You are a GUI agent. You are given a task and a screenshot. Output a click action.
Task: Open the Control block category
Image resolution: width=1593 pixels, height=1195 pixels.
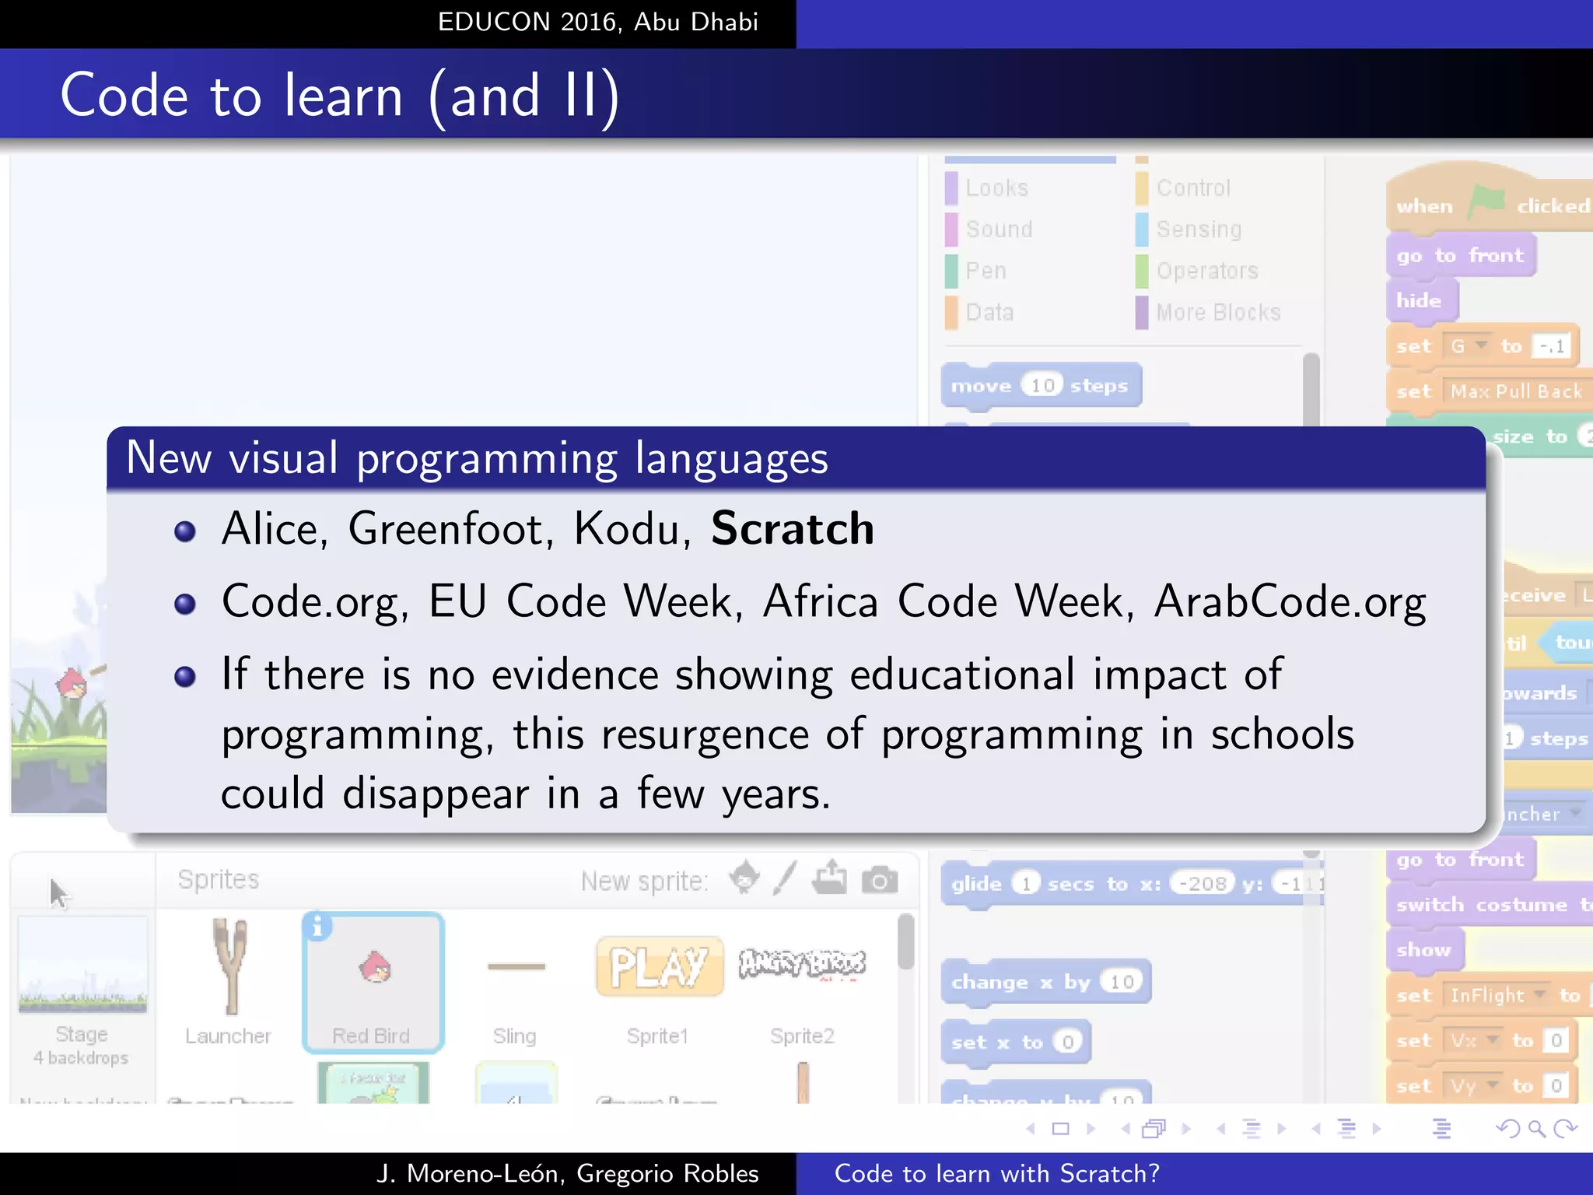(1183, 187)
